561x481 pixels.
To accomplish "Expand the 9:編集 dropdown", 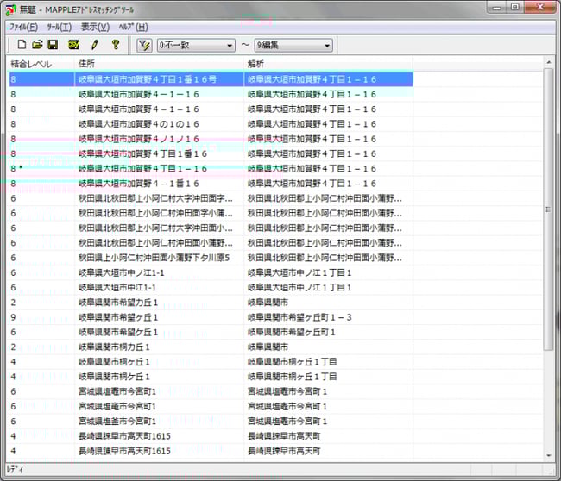I will [x=293, y=45].
